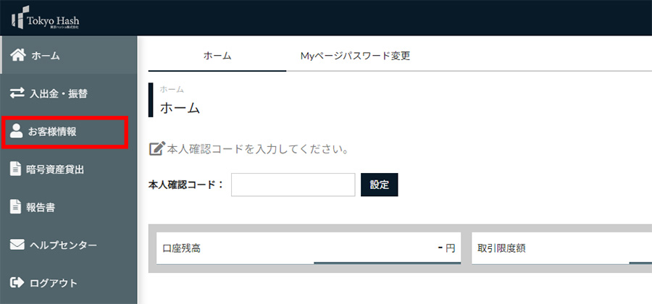652x304 pixels.
Task: Click the 本人確認コード： field label
Action: click(x=186, y=185)
